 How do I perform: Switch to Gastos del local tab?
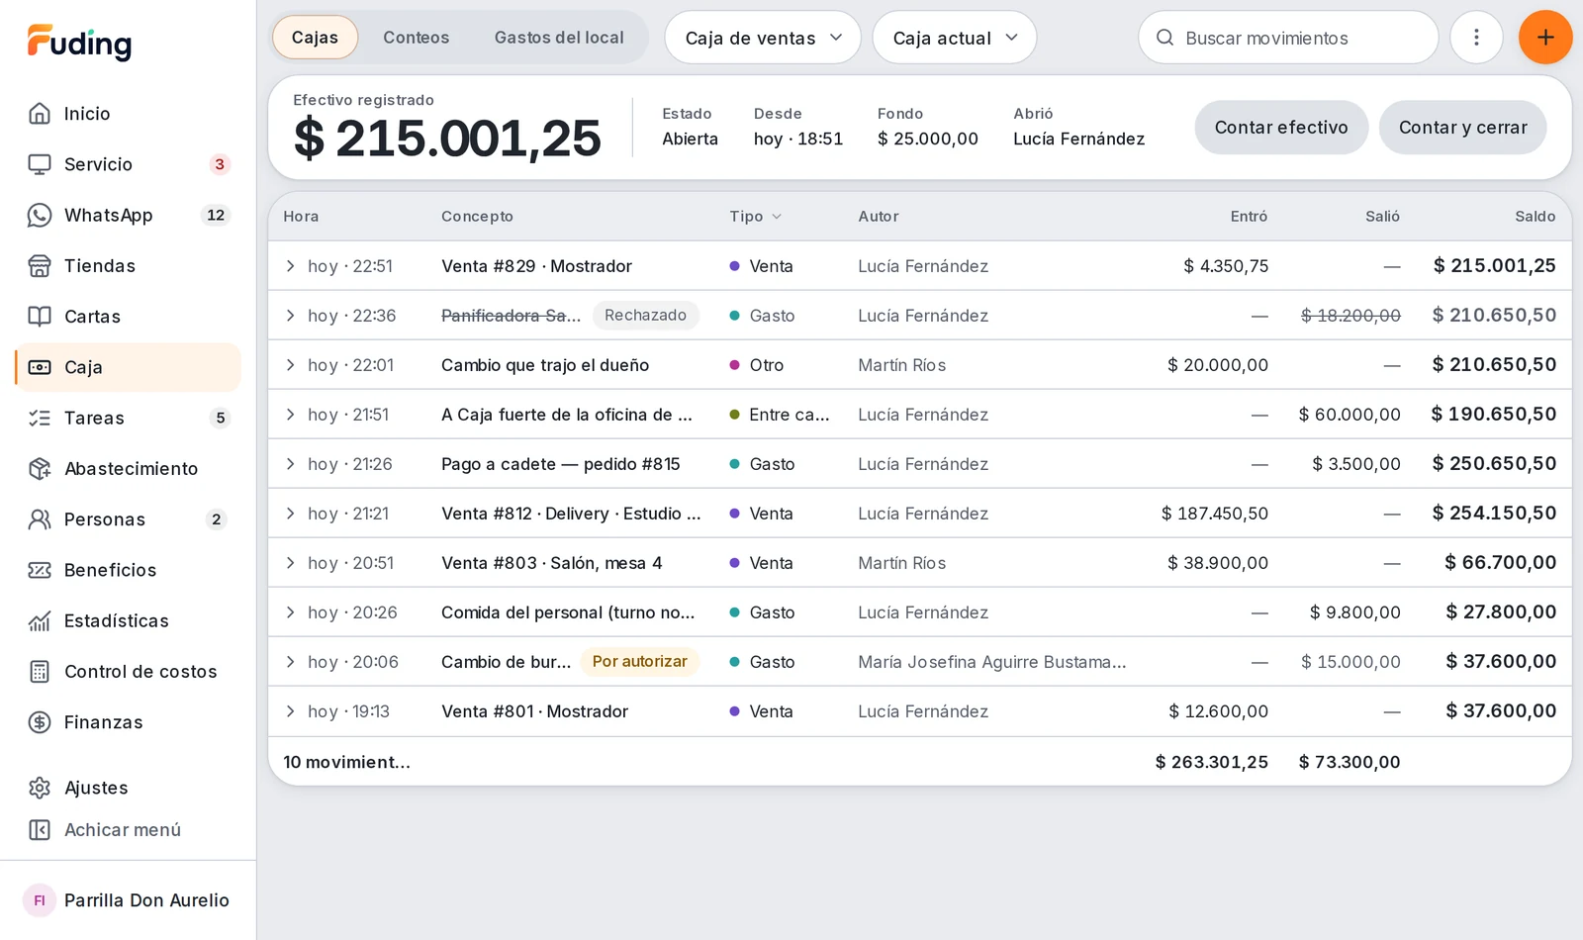pyautogui.click(x=559, y=38)
